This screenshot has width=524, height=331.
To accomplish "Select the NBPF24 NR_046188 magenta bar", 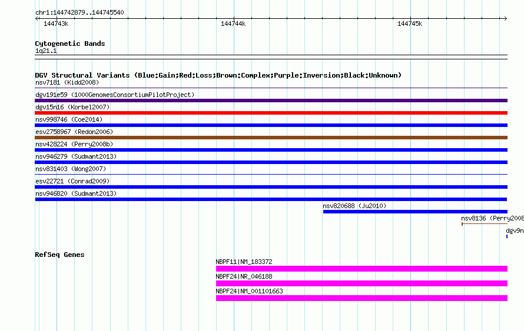I will [362, 283].
